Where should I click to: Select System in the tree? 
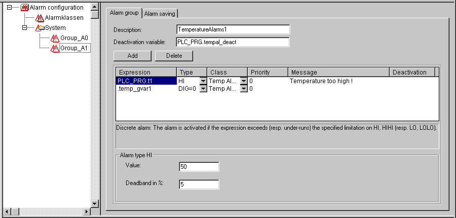click(55, 28)
